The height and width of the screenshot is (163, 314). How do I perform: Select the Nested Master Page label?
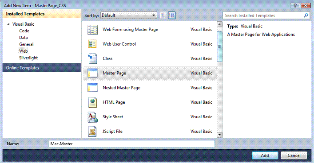point(121,88)
